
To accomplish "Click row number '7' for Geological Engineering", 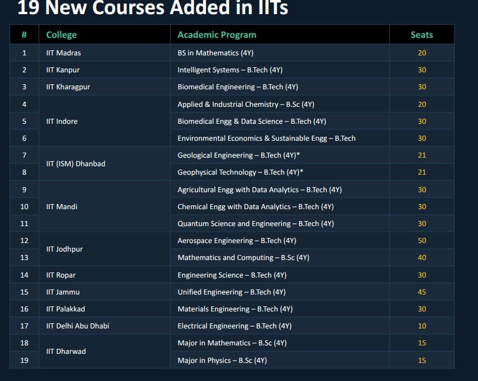I will pos(24,155).
